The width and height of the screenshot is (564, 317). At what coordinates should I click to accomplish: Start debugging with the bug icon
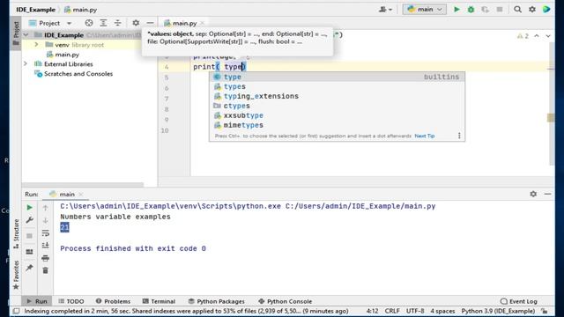click(x=471, y=10)
